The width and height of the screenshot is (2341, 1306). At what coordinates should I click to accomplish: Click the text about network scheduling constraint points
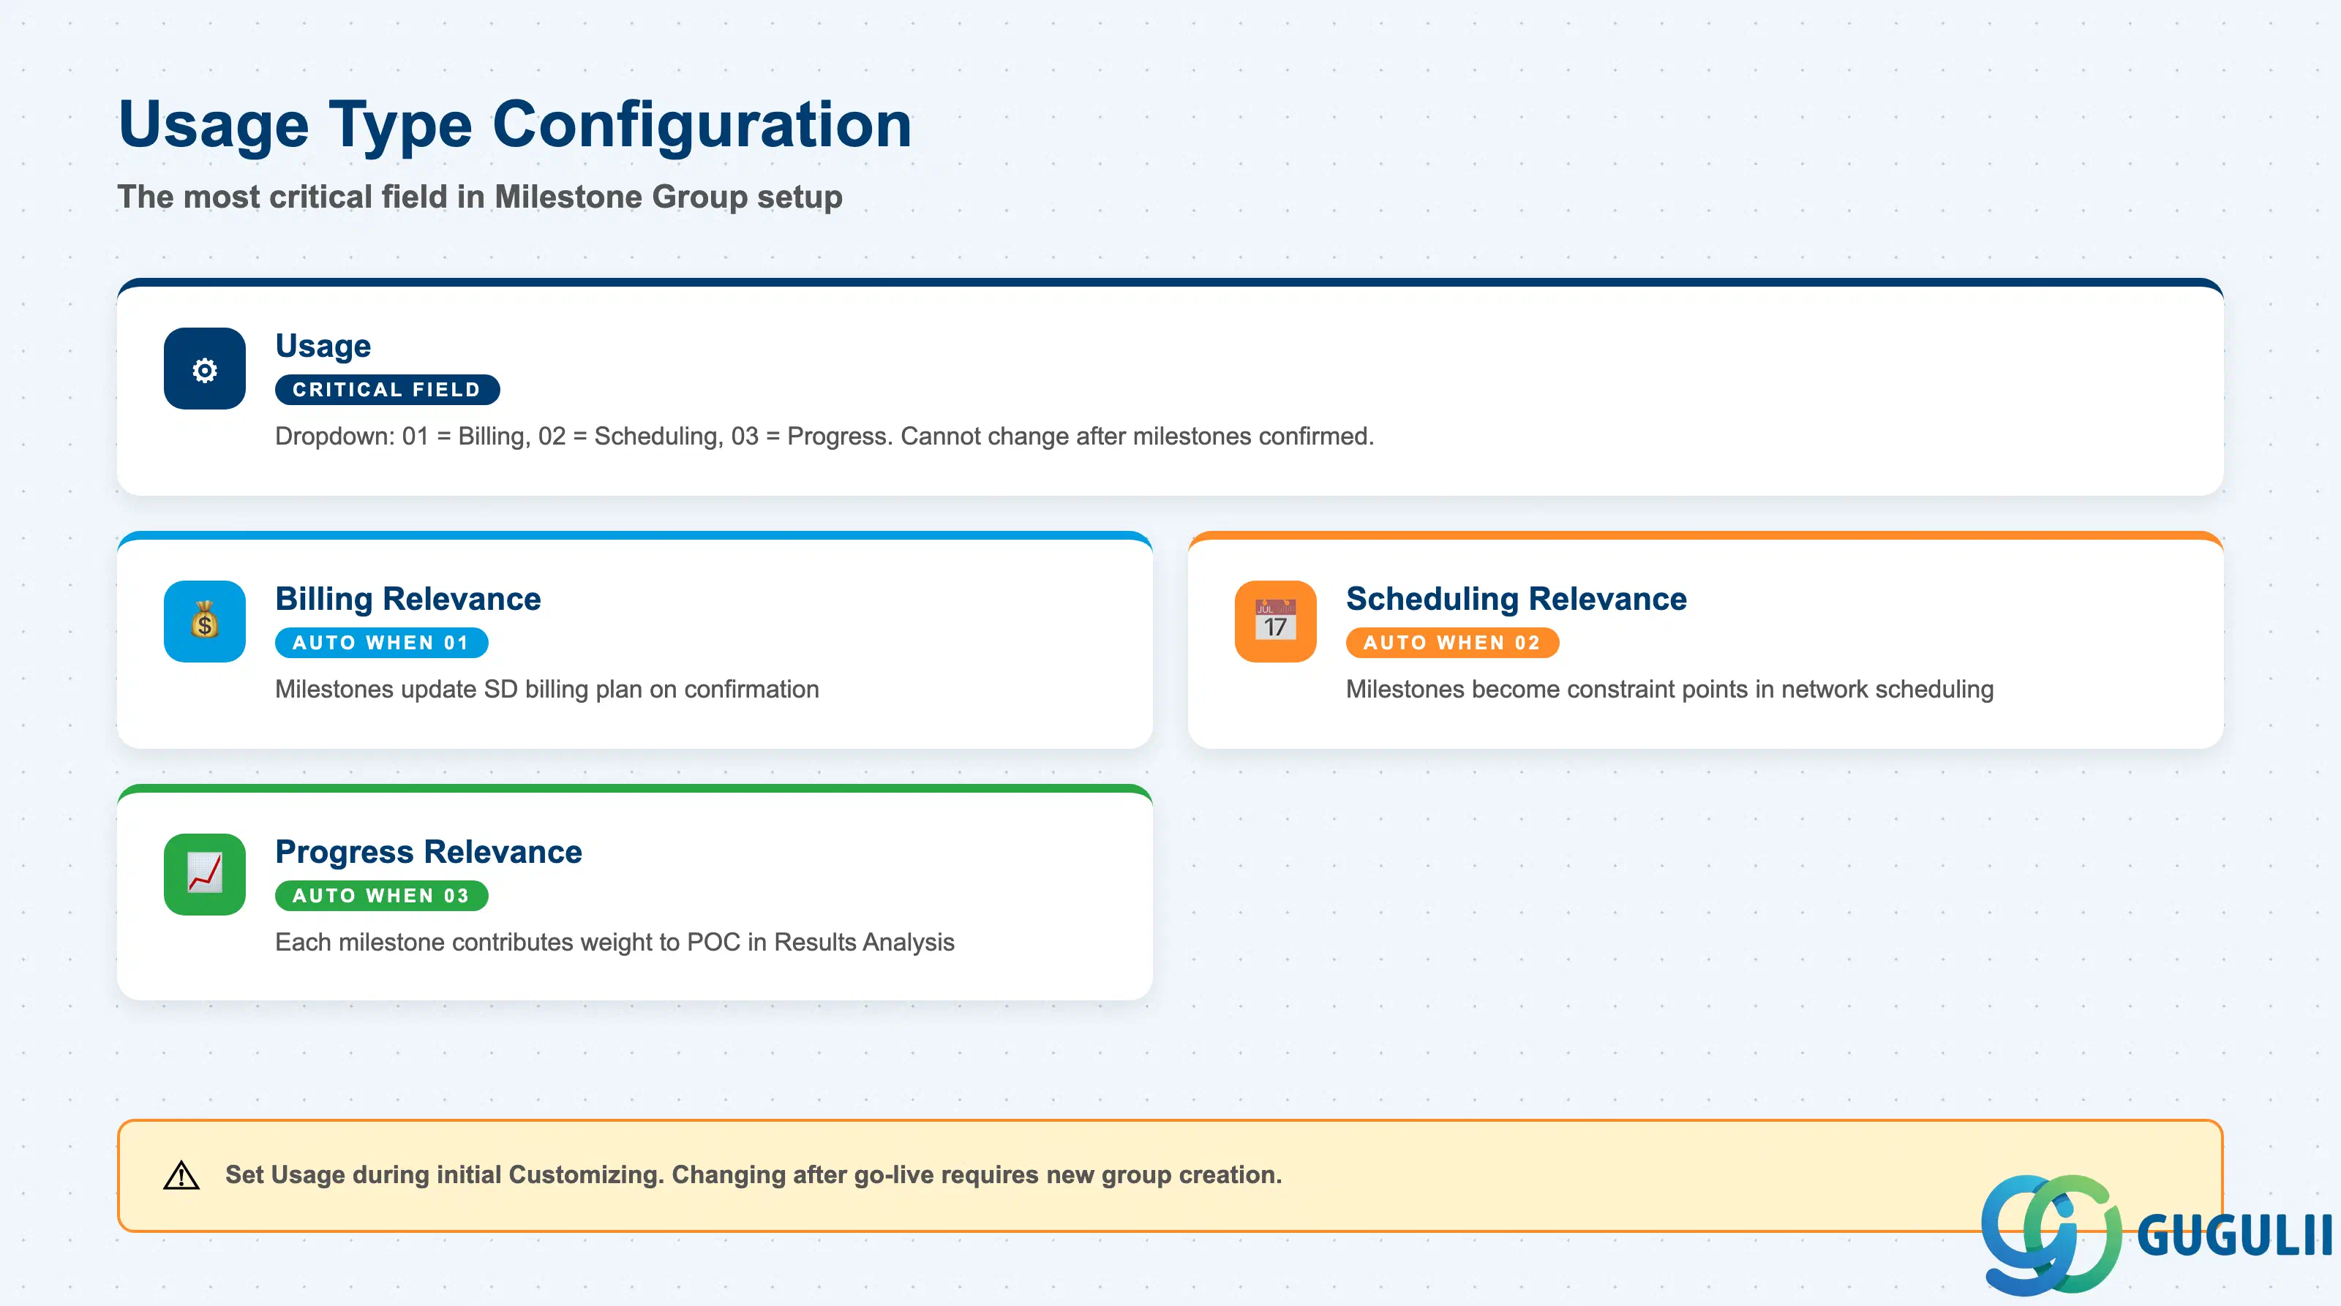click(1669, 690)
